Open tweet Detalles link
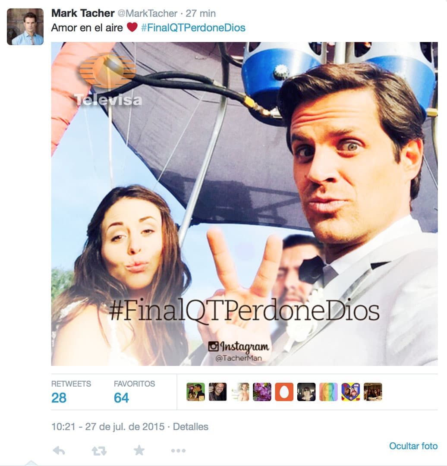The image size is (447, 466). point(191,426)
